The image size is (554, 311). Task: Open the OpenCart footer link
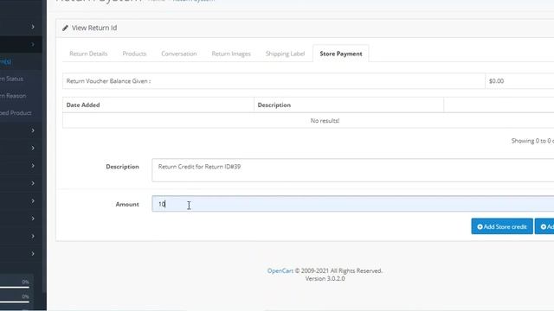(280, 270)
